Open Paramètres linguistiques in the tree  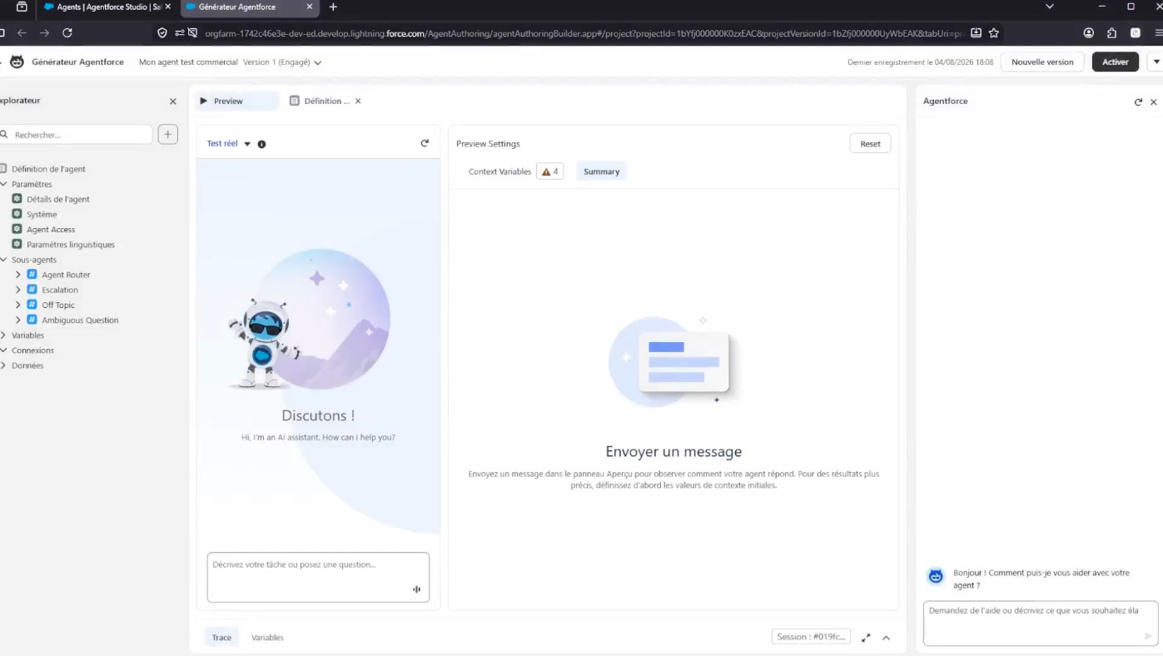click(71, 245)
